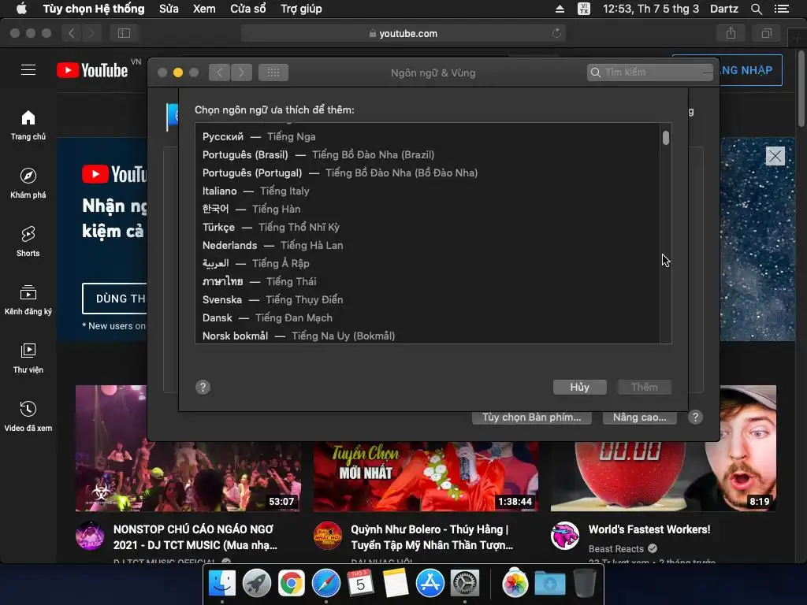Viewport: 807px width, 605px height.
Task: Open the Dartz user menu
Action: [x=723, y=9]
